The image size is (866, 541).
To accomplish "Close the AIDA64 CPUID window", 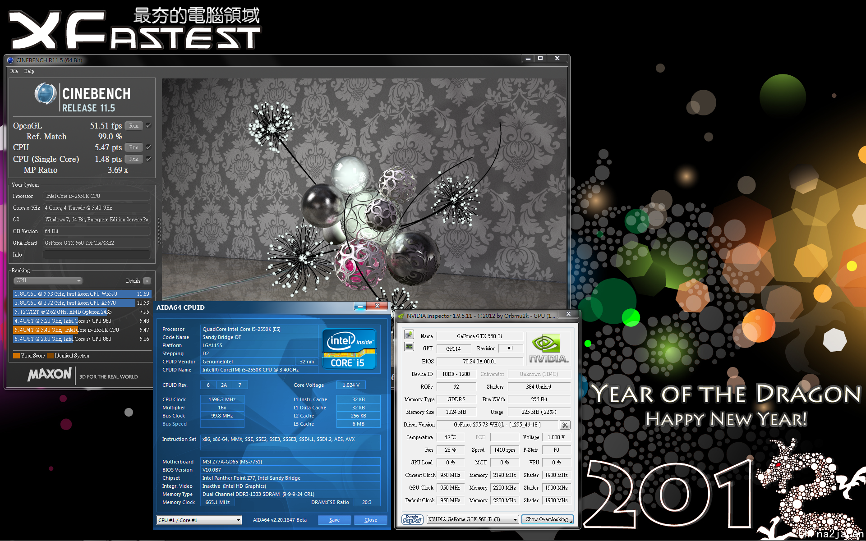I will (377, 306).
